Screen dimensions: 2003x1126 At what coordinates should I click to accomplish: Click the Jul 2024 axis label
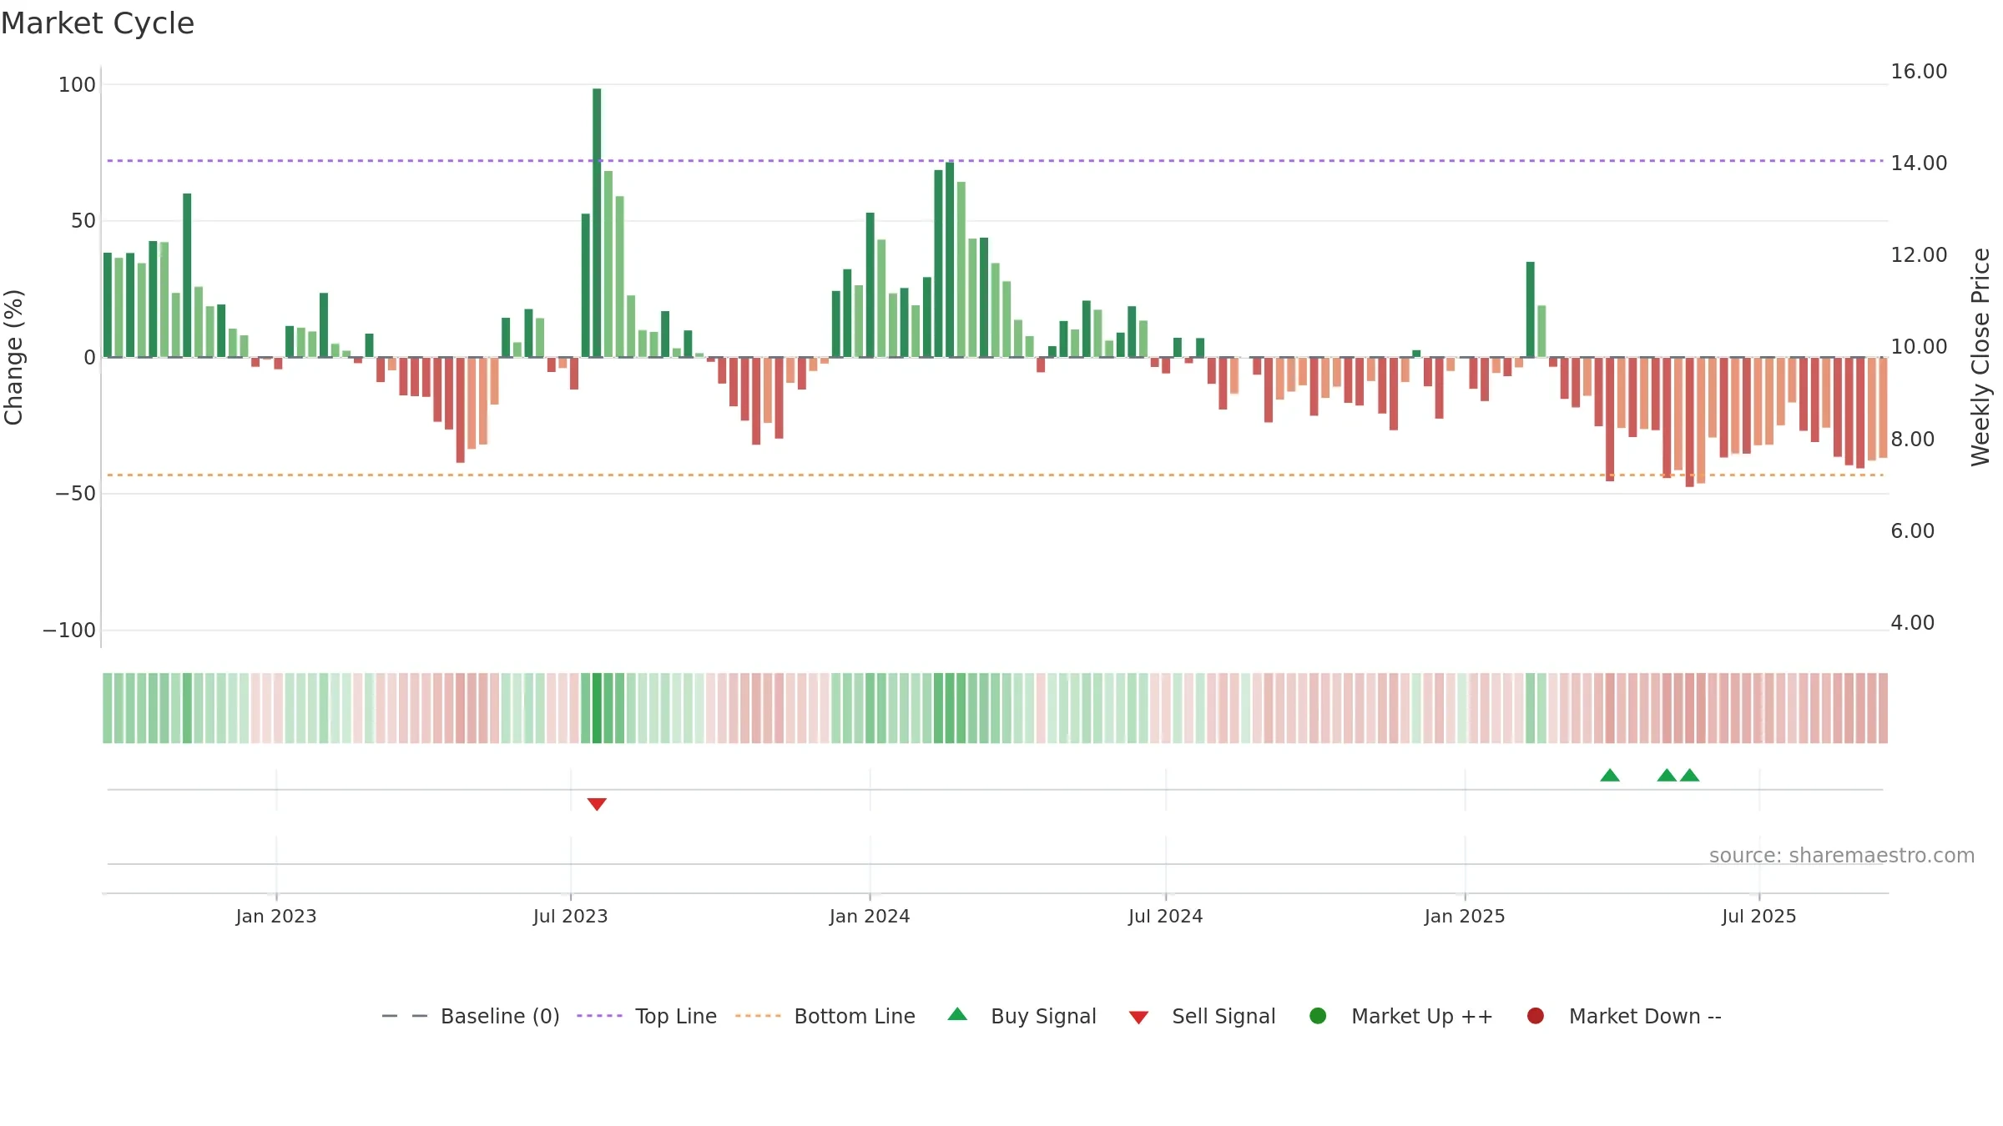pyautogui.click(x=1166, y=917)
